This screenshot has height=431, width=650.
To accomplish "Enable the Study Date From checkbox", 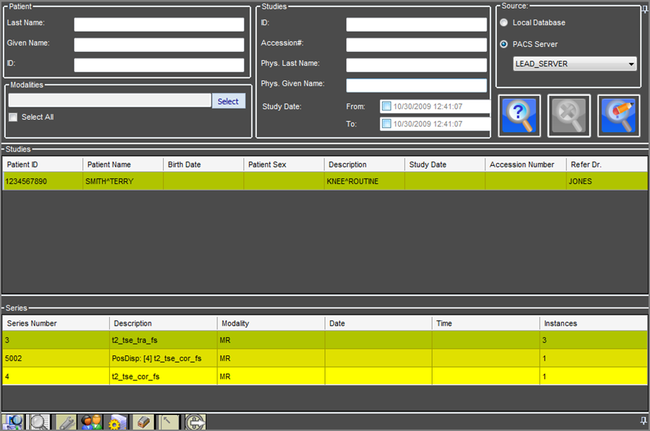I will click(386, 107).
